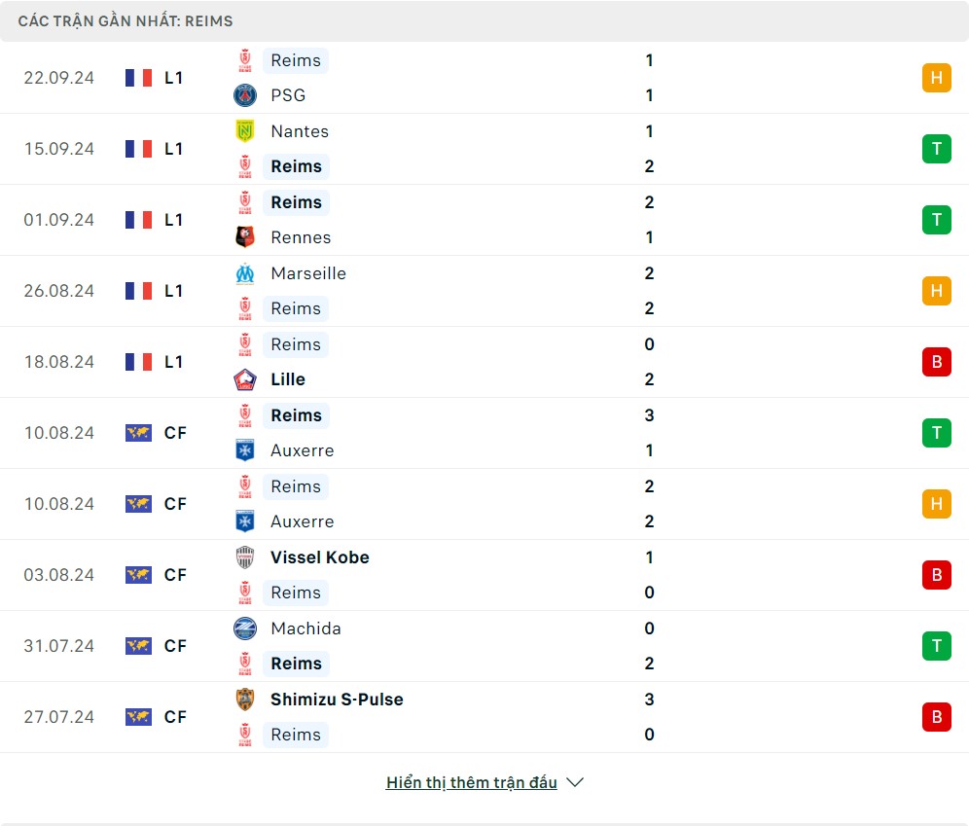Click the Lille club crest
Viewport: 969px width, 826px height.
[244, 379]
